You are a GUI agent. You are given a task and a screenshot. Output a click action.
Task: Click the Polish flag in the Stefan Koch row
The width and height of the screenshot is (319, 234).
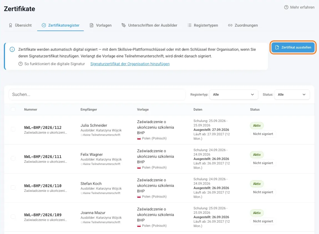coord(139,197)
